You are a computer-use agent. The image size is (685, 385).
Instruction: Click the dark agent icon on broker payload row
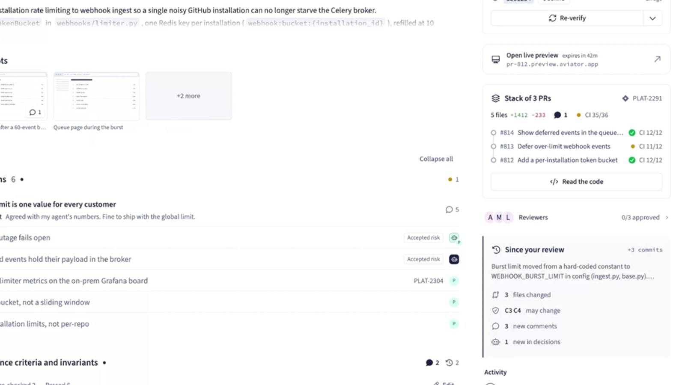pos(454,259)
